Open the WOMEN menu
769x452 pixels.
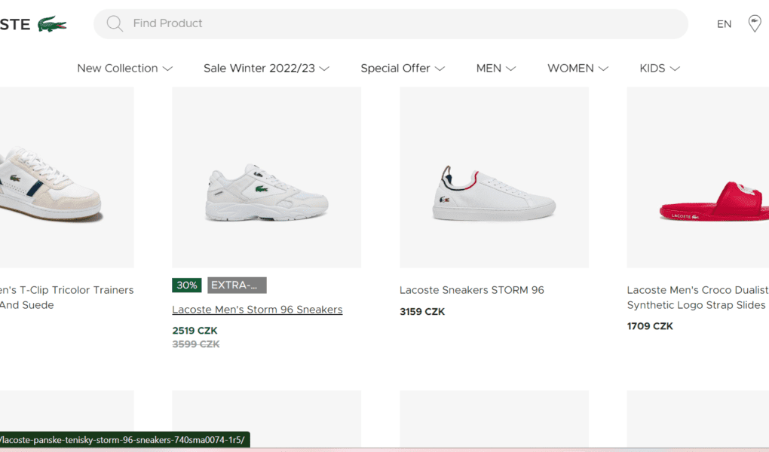(x=578, y=69)
